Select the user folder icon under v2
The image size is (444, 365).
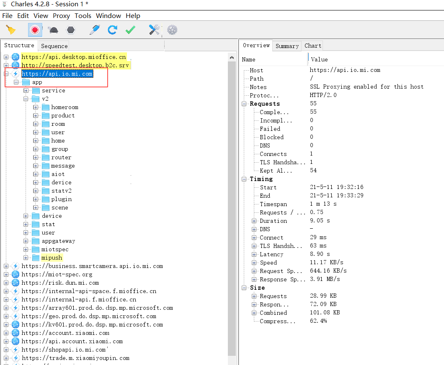click(46, 132)
